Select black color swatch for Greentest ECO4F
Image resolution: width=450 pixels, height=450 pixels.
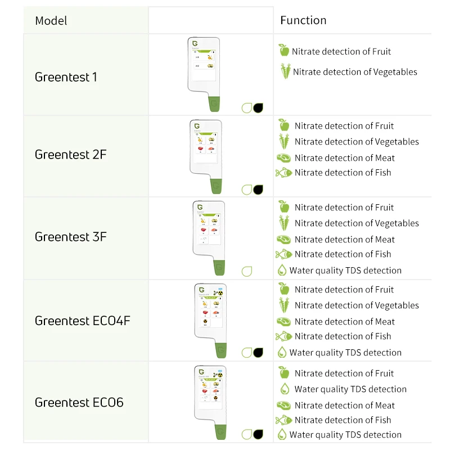point(259,353)
